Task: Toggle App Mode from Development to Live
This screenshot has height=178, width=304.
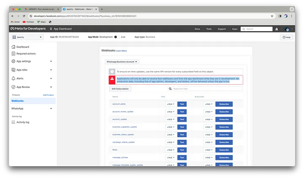Action: click(117, 37)
